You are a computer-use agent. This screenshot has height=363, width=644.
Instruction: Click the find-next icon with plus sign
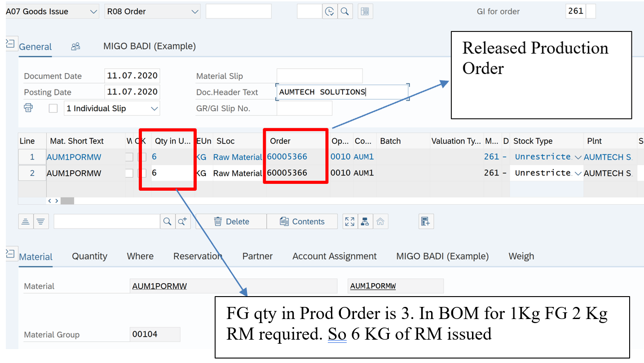pyautogui.click(x=182, y=221)
